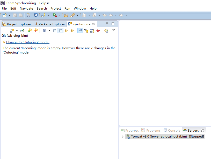The width and height of the screenshot is (211, 159).
Task: Switch to the Progress tab
Action: coord(130,130)
